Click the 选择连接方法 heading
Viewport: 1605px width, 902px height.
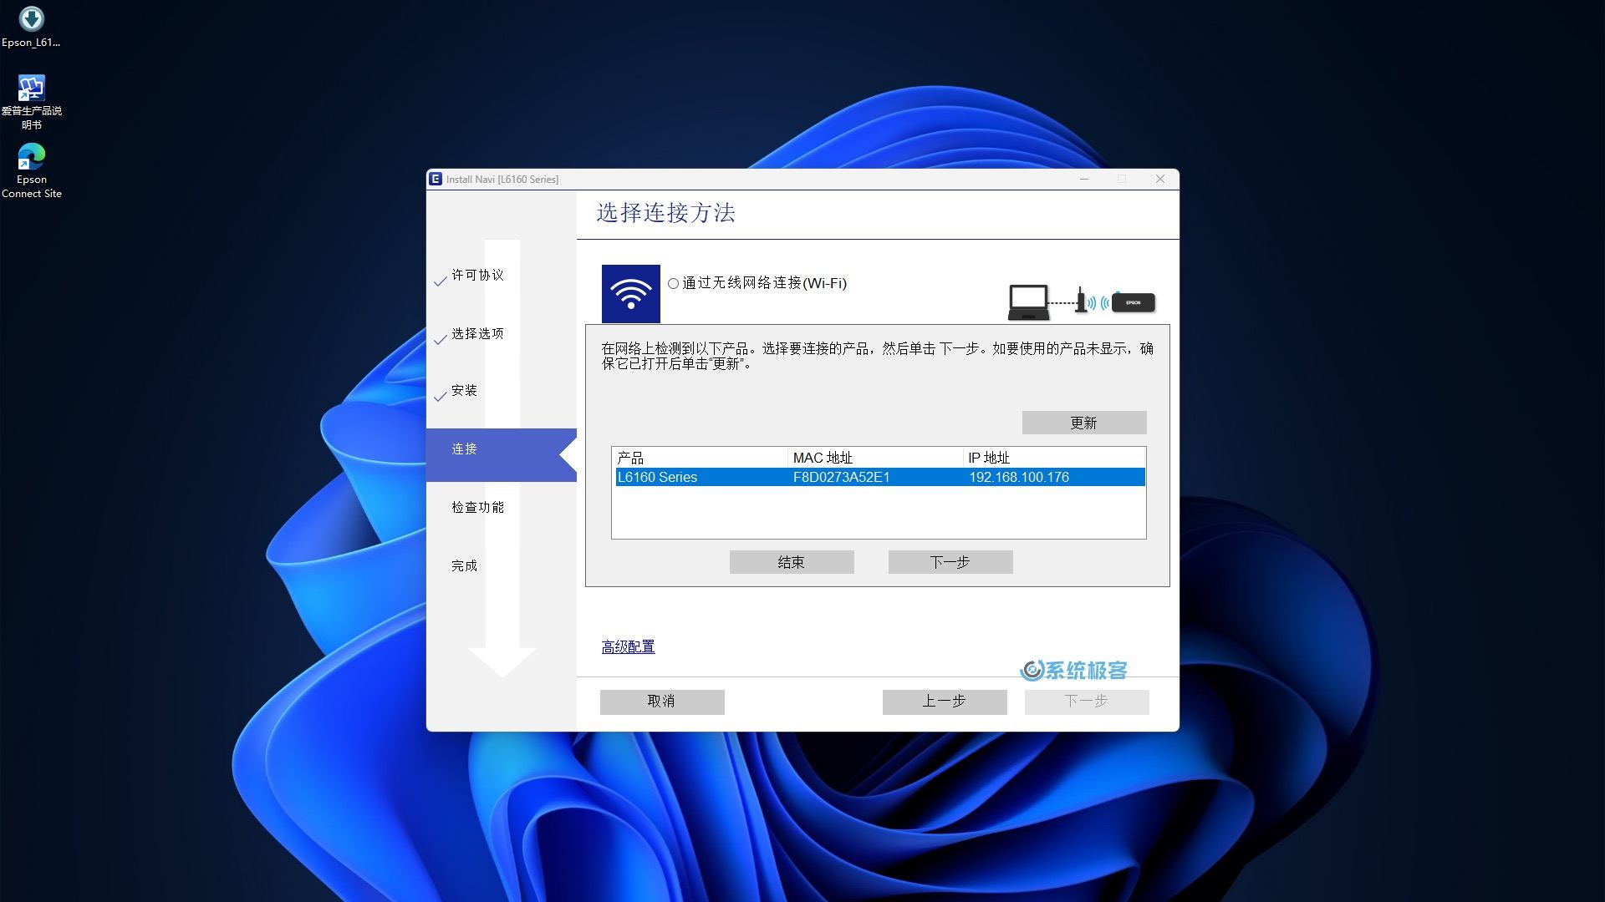pos(665,213)
